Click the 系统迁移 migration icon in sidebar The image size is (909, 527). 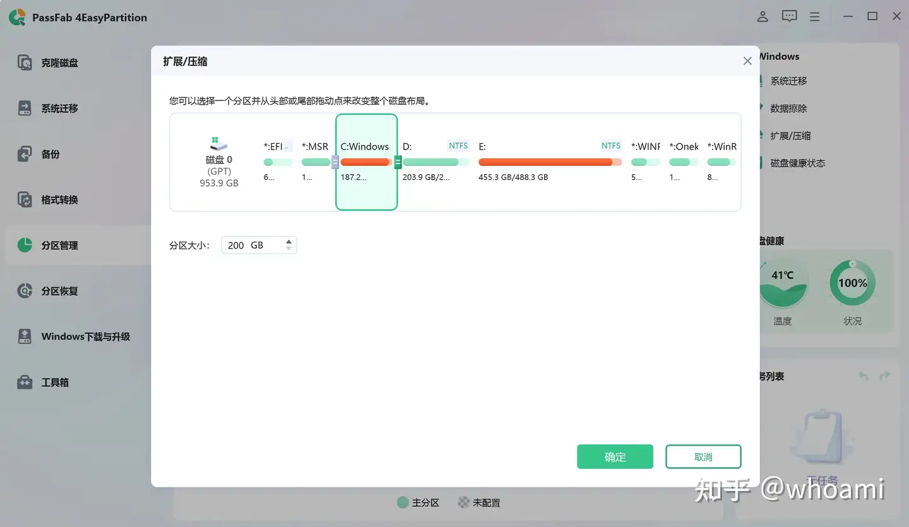pos(25,109)
